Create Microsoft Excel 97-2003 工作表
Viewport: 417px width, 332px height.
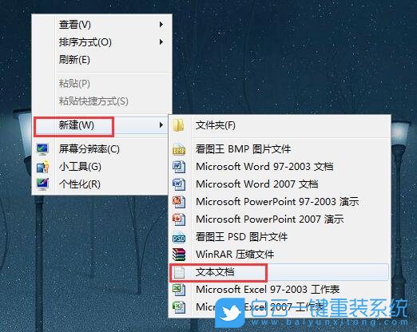(280, 290)
